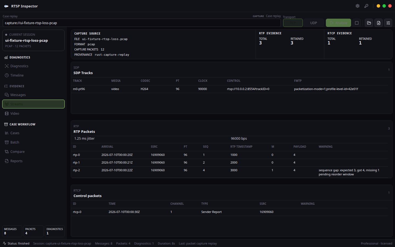Screen dimensions: 395x247
Task: Click the RTSP Inspector app logo
Action: pyautogui.click(x=6, y=6)
